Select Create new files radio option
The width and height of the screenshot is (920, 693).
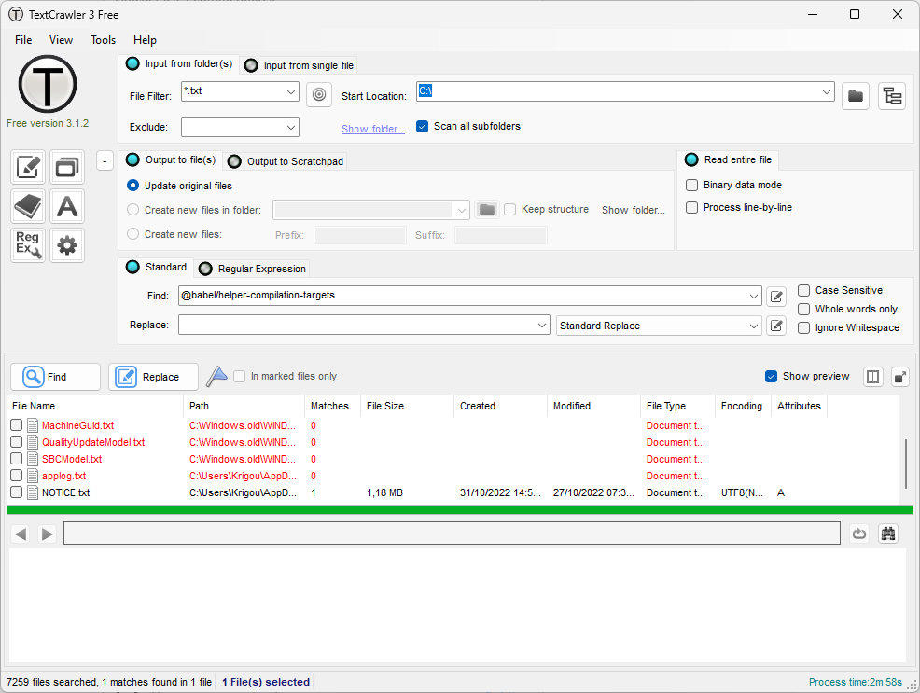[x=133, y=234]
